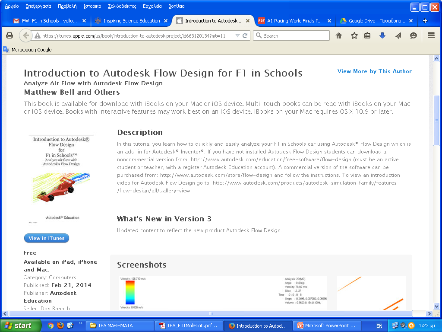Viewport: 442px width, 332px height.
Task: Open the Προβολή menu
Action: pyautogui.click(x=67, y=6)
